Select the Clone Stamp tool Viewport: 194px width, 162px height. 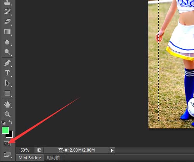(7, 2)
